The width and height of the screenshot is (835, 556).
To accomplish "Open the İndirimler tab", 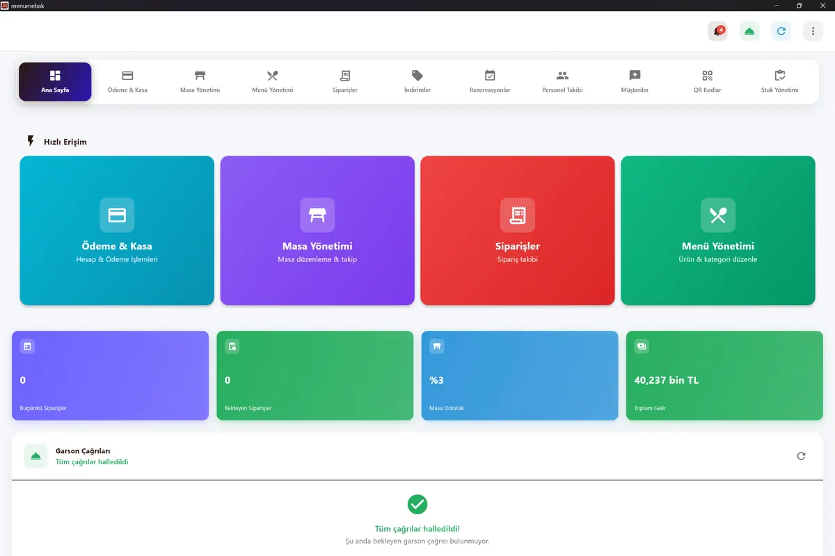I will click(417, 82).
